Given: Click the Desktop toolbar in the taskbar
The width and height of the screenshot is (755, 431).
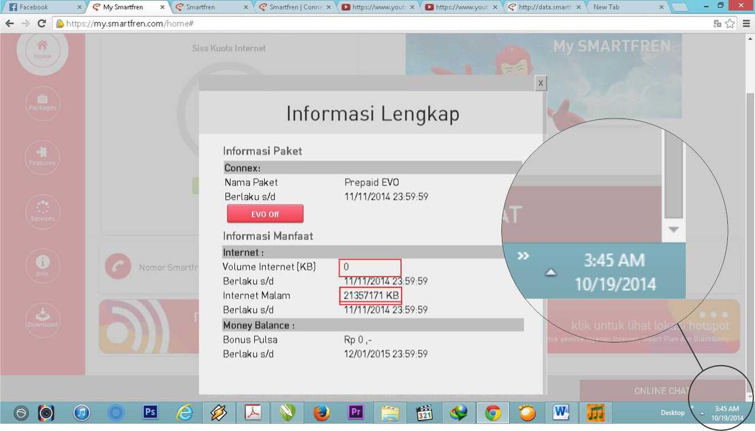Looking at the screenshot, I should tap(672, 413).
